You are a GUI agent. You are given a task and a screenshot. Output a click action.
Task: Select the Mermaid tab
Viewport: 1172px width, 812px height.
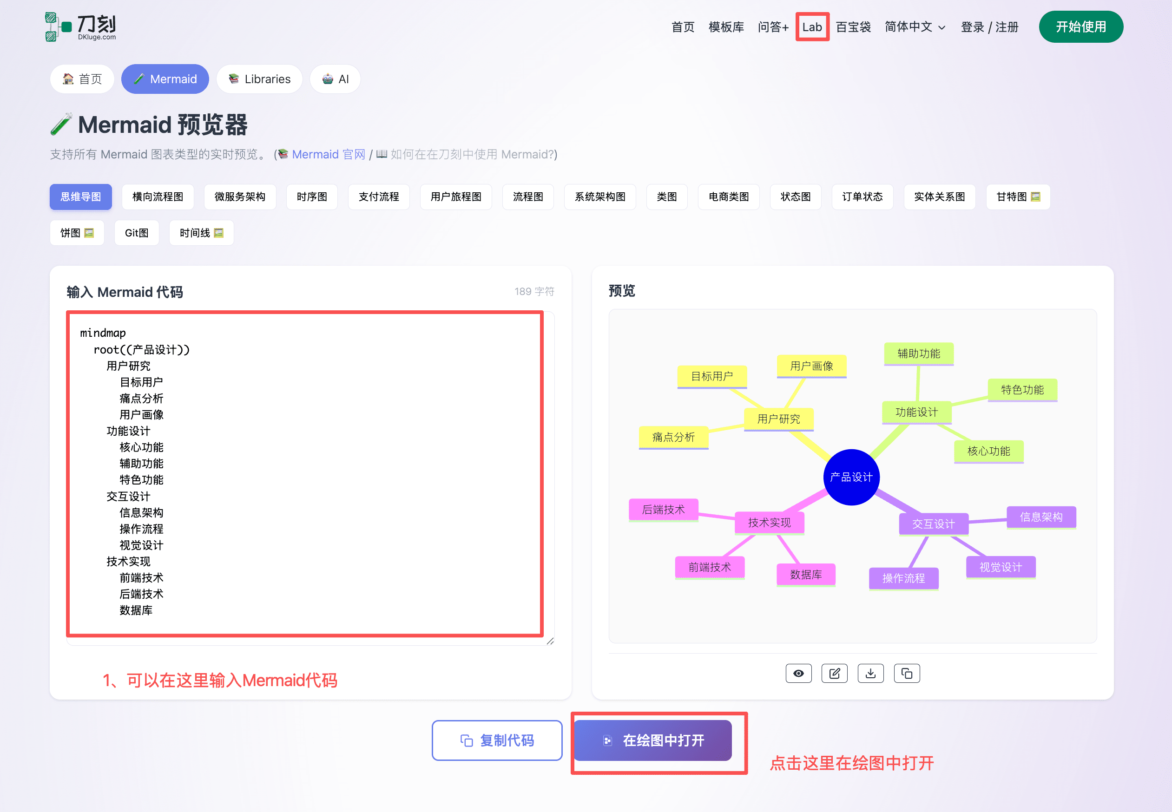tap(165, 79)
